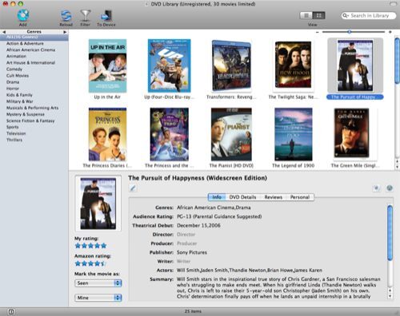Select The Princess Diaries cover
Image resolution: width=400 pixels, height=316 pixels.
pyautogui.click(x=107, y=134)
